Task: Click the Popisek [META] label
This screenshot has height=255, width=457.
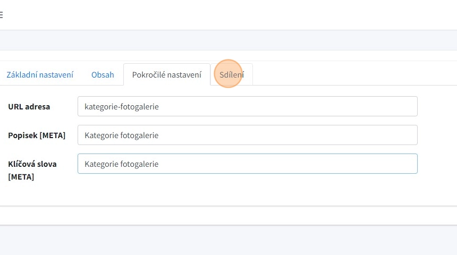Action: (x=37, y=135)
